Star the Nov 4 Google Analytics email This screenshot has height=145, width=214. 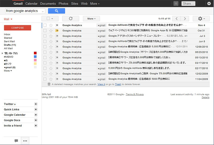[51, 25]
